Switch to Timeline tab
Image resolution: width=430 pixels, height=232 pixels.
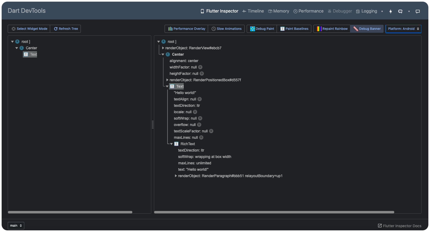tap(253, 11)
